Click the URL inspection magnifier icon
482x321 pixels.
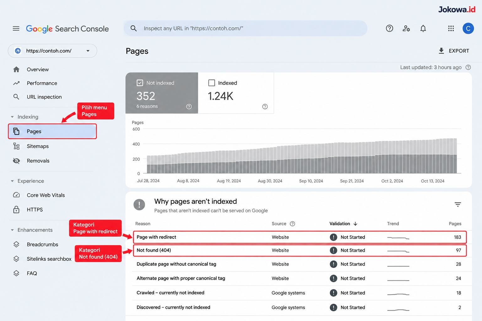point(16,97)
